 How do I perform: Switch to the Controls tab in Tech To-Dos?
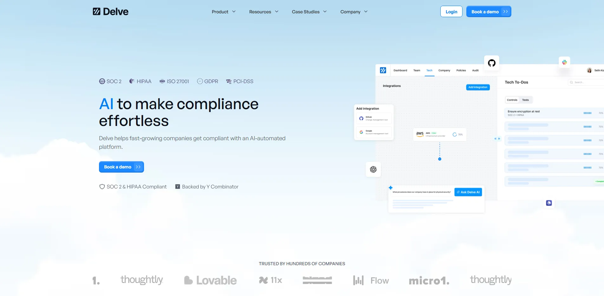point(512,100)
